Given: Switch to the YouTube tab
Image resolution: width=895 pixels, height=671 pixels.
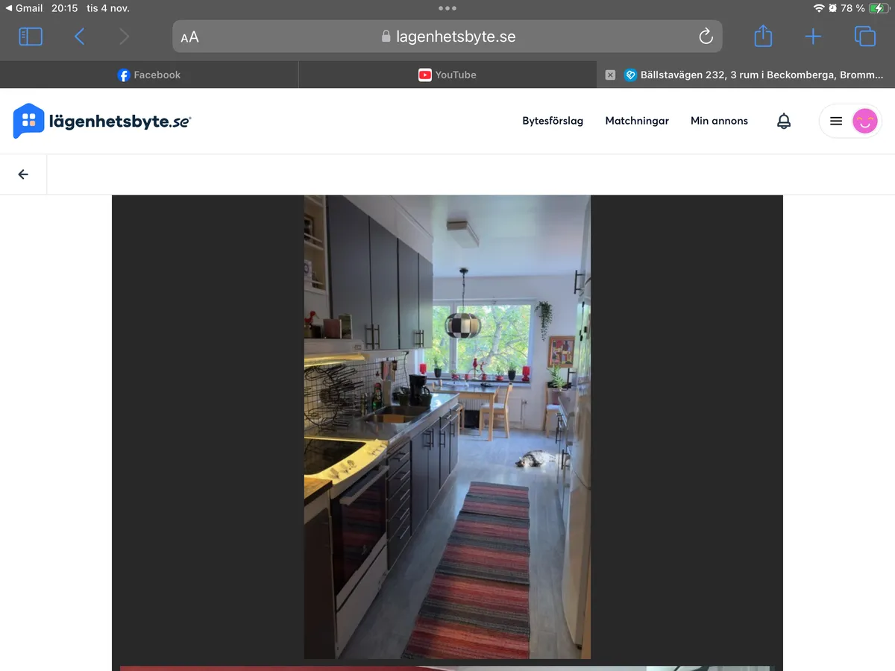Looking at the screenshot, I should pos(447,75).
